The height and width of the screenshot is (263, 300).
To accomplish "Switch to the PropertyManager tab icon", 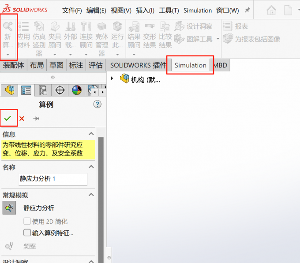I will point(26,90).
